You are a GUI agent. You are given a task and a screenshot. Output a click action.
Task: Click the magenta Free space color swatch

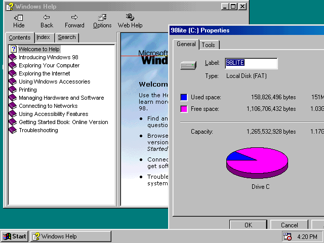point(184,109)
